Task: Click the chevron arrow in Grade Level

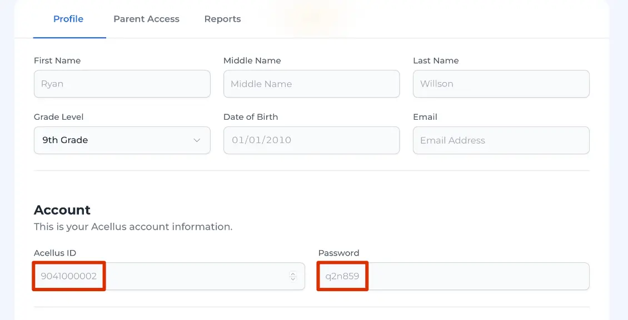Action: 197,140
